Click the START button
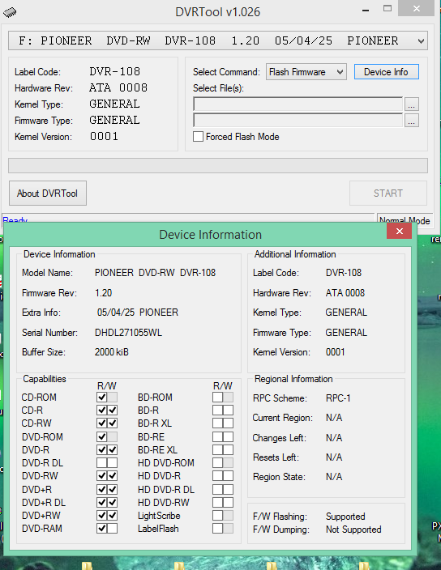Screen dimensions: 441x570 [x=387, y=193]
